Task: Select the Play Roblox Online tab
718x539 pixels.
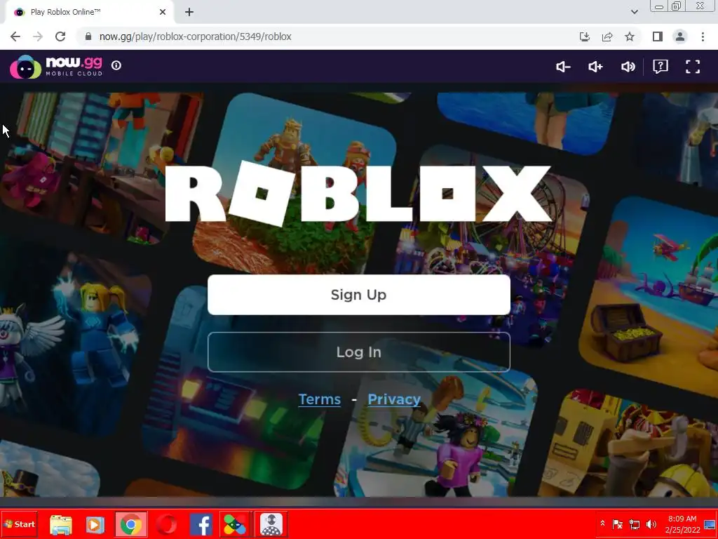Action: pos(87,13)
